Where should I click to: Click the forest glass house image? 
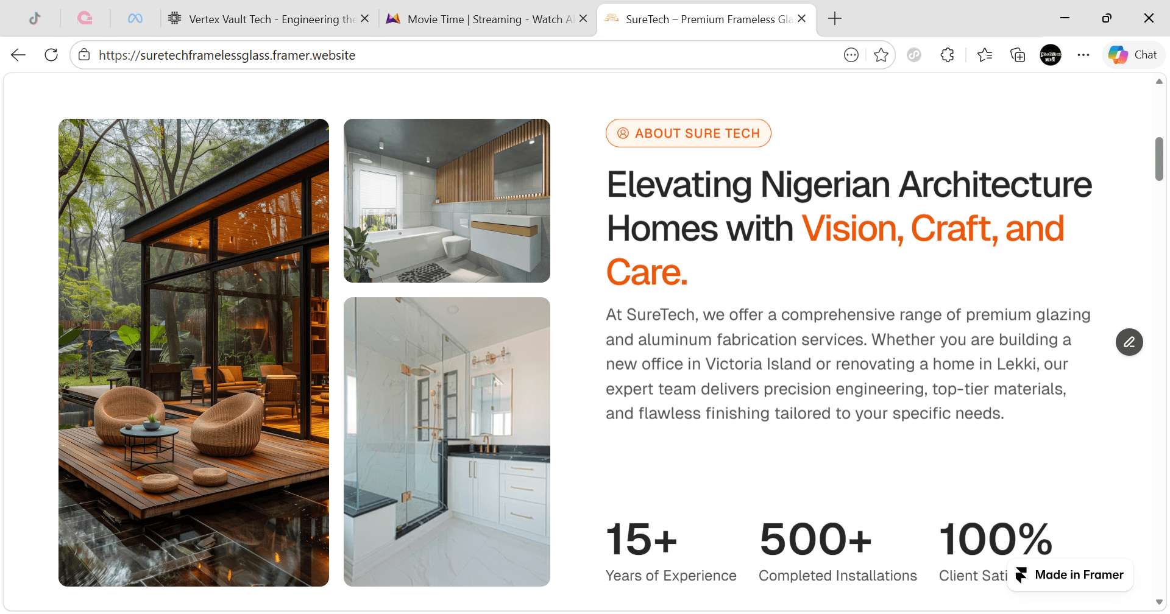[x=194, y=353]
